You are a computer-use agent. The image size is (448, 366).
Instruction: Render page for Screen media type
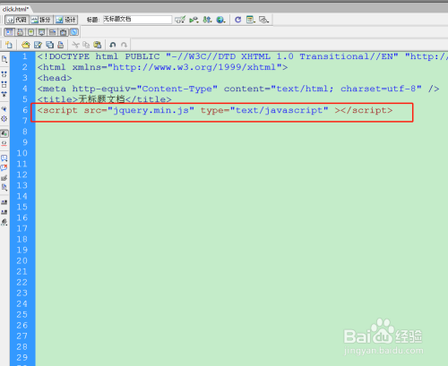[x=10, y=32]
